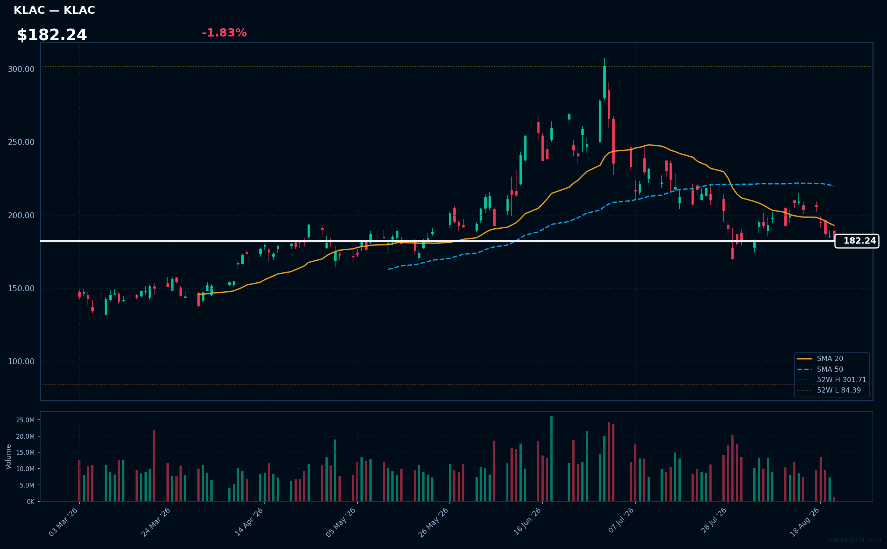
Task: Click the 05 May '26 date label
Action: pos(341,522)
